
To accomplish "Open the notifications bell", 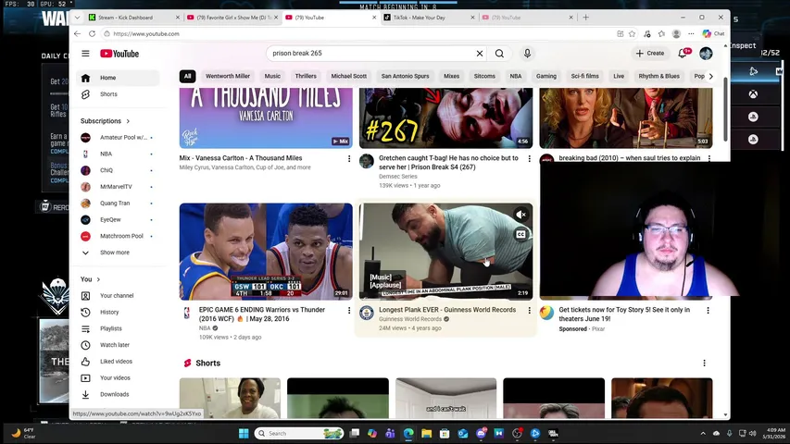I will (x=683, y=54).
